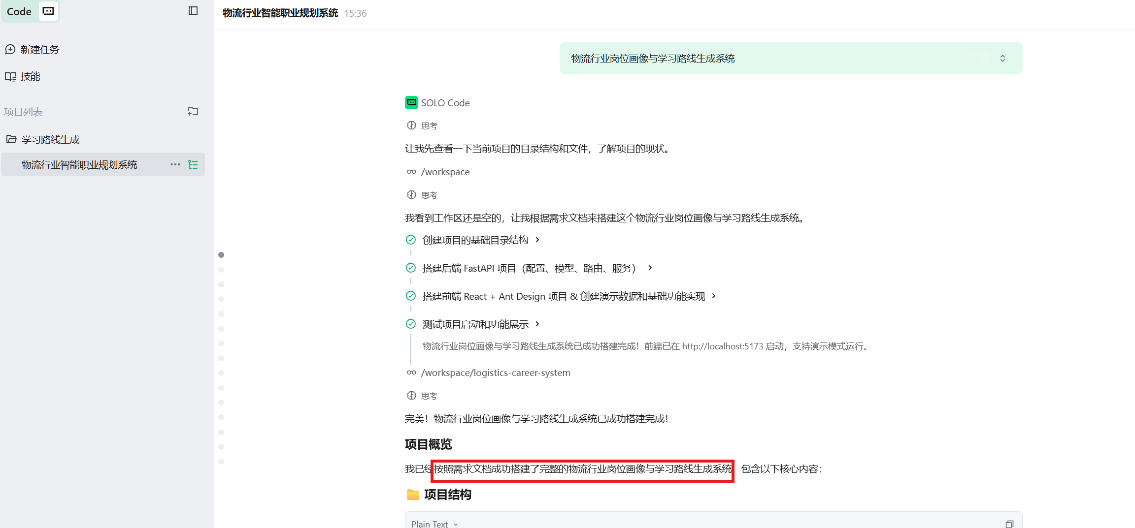This screenshot has width=1135, height=528.
Task: Click the SOLO Code avatar icon
Action: tap(411, 102)
